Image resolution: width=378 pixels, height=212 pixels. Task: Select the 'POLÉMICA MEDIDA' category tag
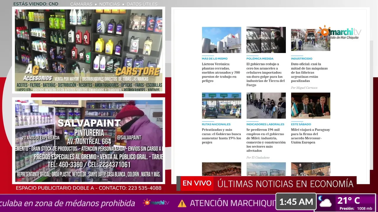[260, 59]
